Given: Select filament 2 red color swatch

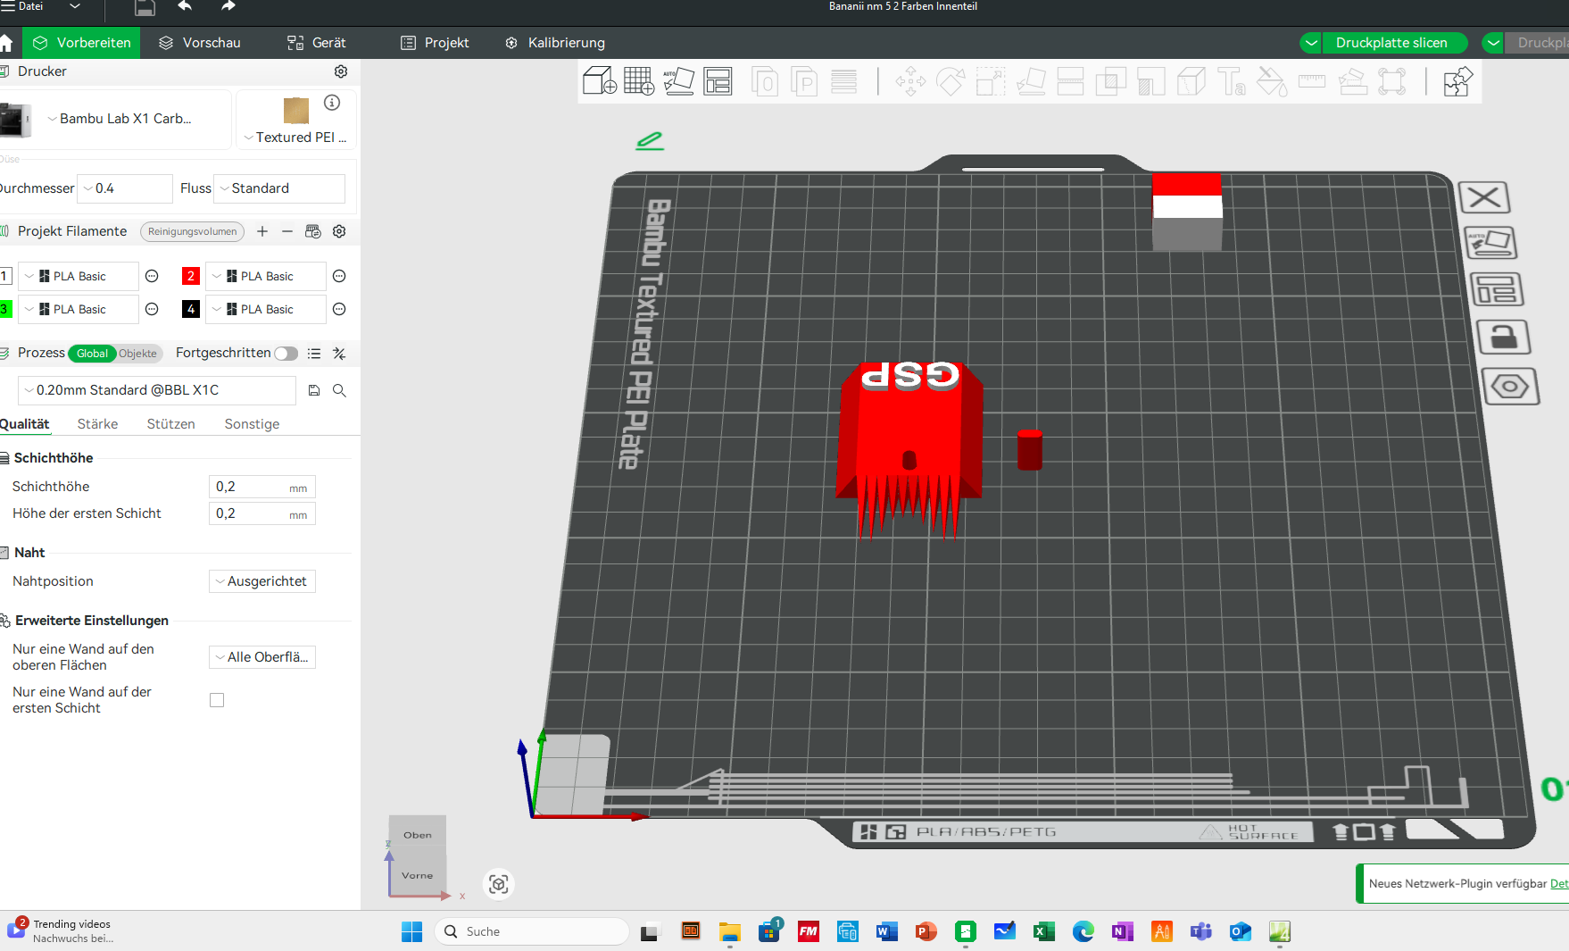Looking at the screenshot, I should tap(190, 276).
